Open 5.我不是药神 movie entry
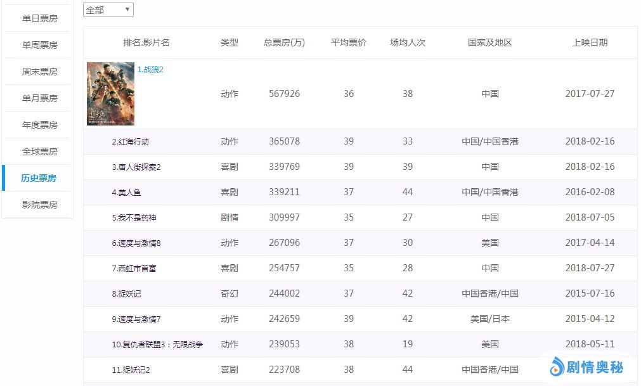The width and height of the screenshot is (641, 386). pyautogui.click(x=134, y=218)
